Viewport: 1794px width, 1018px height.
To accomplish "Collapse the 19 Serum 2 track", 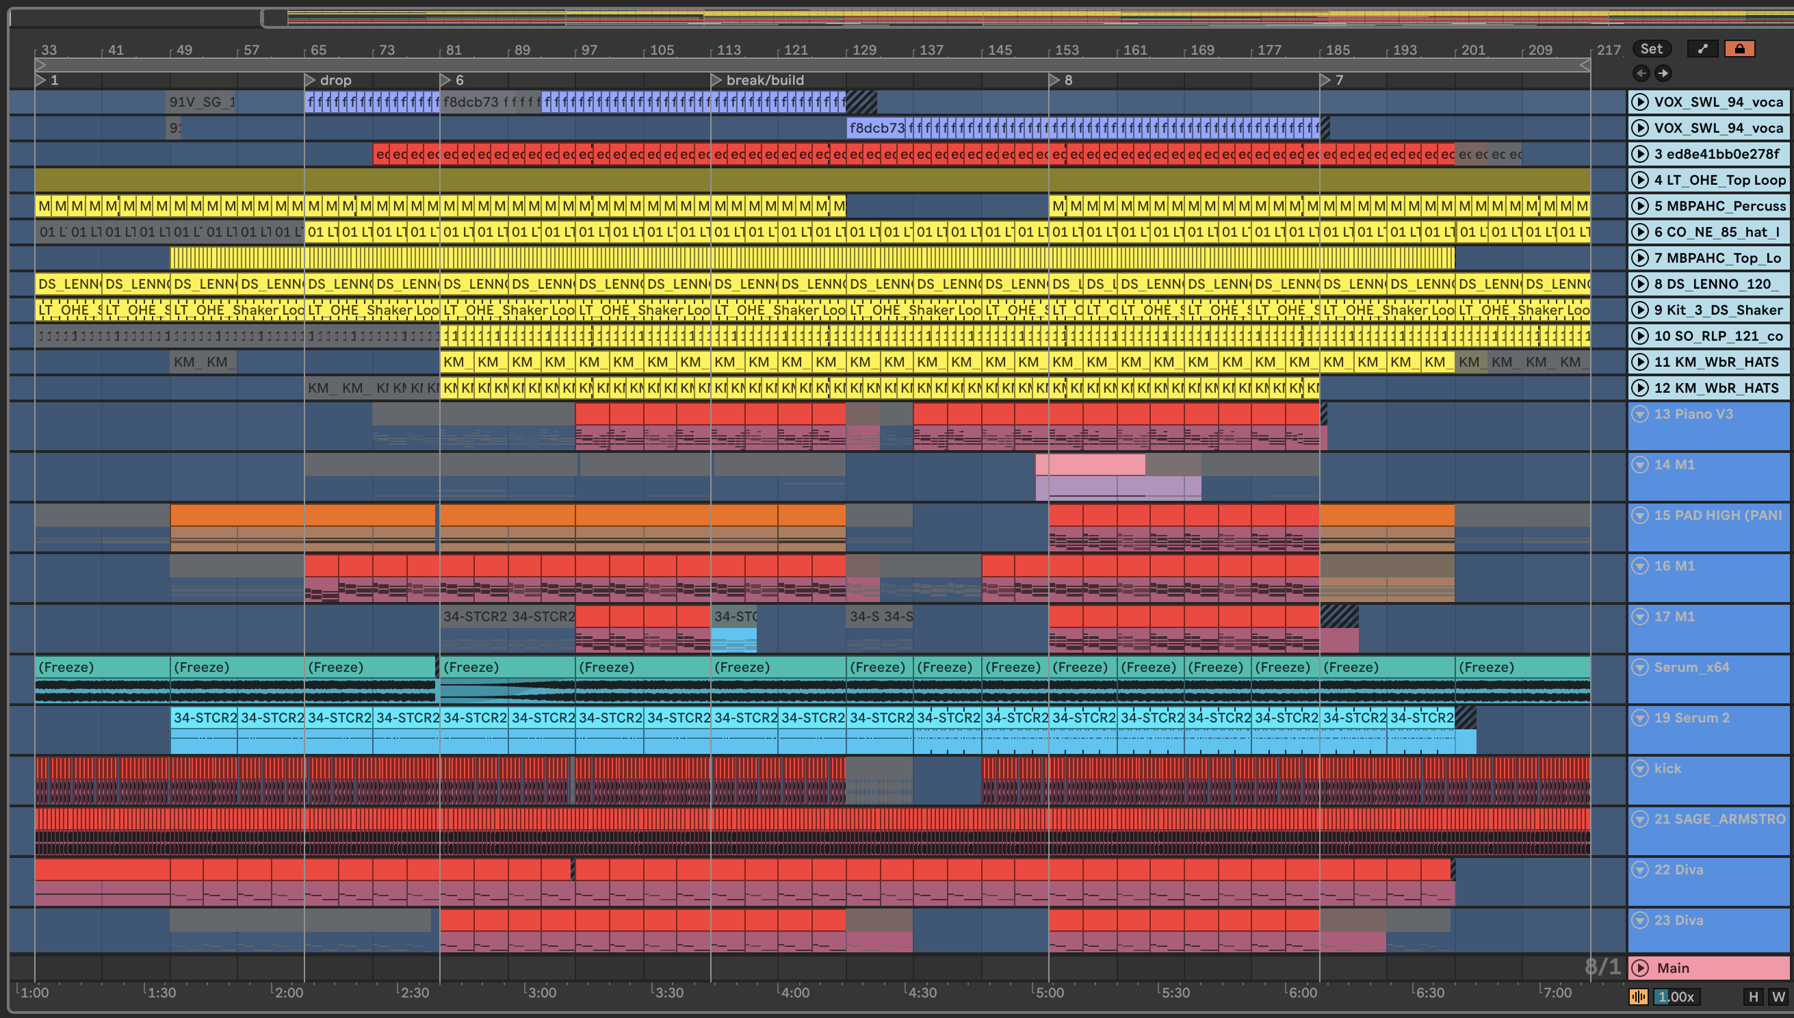I will (x=1639, y=718).
